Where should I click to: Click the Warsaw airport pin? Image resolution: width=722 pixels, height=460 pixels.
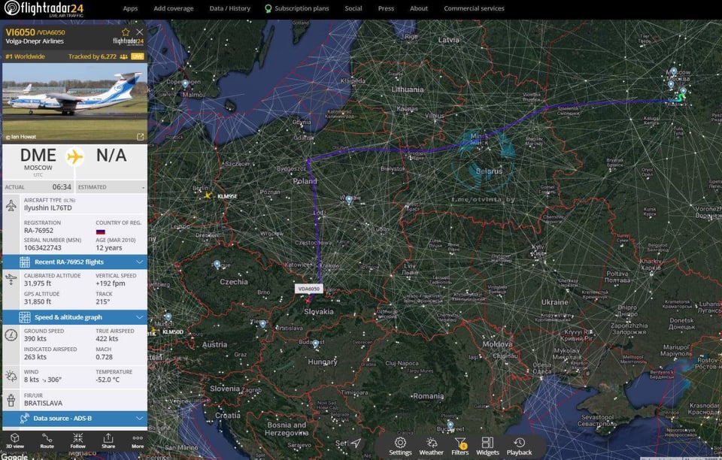tap(349, 200)
